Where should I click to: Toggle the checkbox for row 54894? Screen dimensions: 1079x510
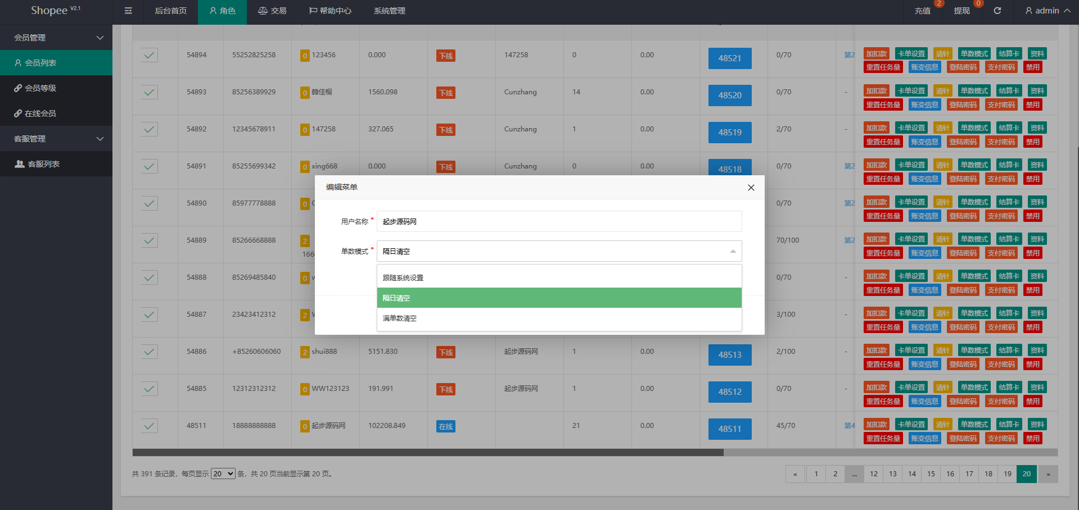pyautogui.click(x=149, y=55)
